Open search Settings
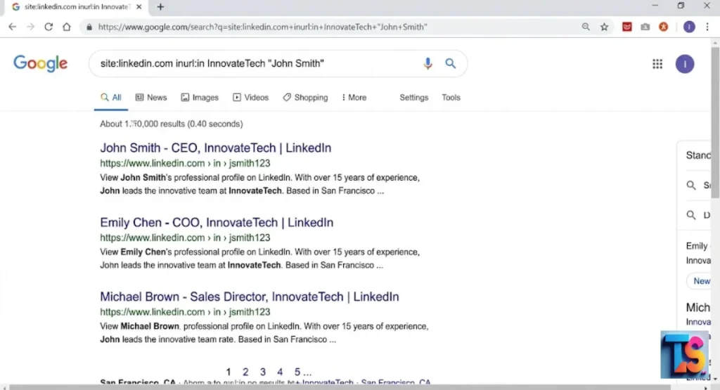This screenshot has height=390, width=720. point(413,97)
